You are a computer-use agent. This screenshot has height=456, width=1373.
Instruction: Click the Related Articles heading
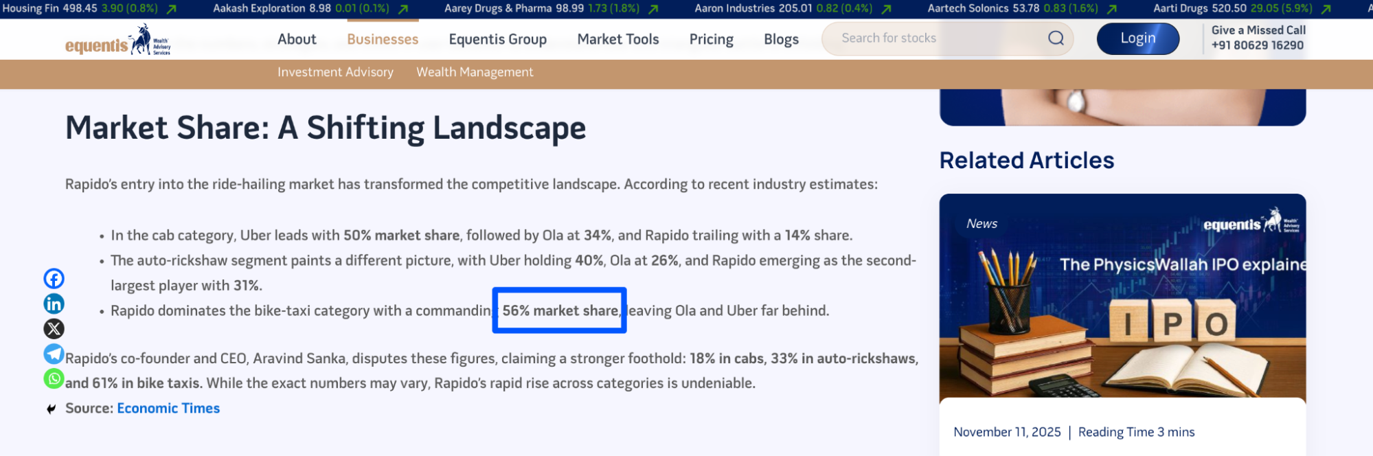tap(1027, 160)
